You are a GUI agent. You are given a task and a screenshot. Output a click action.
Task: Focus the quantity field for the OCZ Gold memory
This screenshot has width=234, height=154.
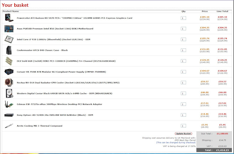[x=183, y=61]
